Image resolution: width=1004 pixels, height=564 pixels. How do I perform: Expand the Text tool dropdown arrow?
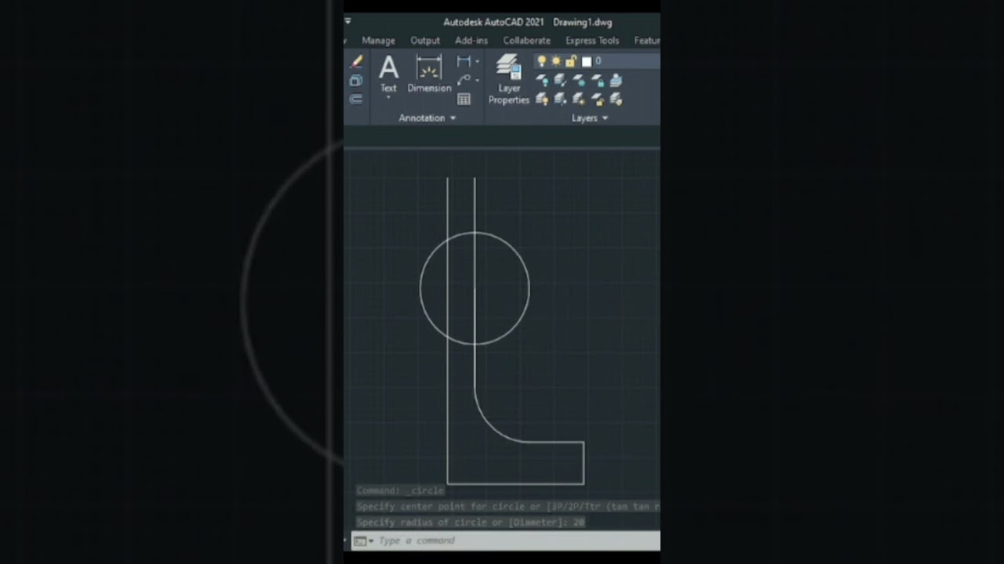point(388,98)
